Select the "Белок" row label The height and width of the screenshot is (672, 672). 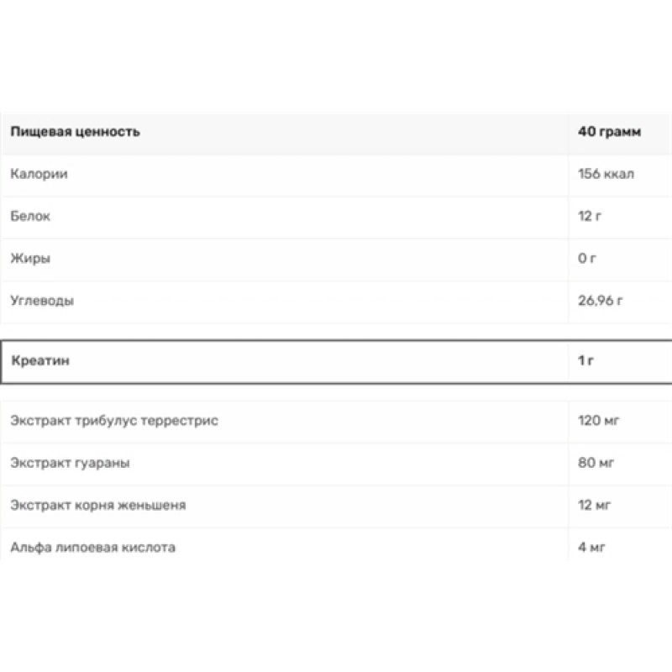point(30,217)
